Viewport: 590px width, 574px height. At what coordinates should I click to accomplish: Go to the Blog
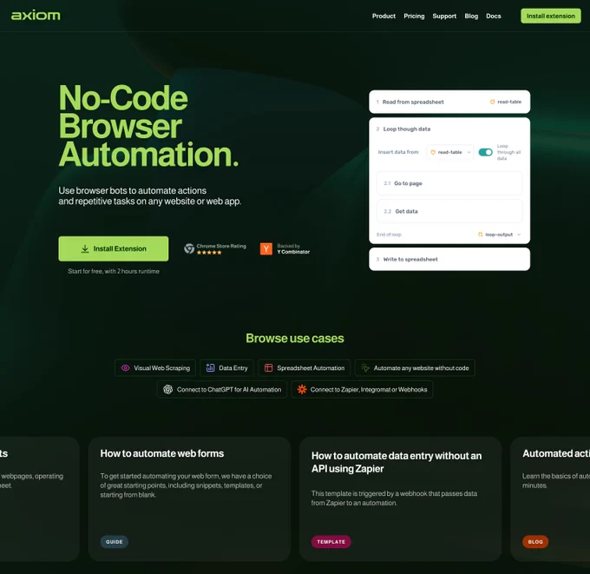(x=471, y=16)
